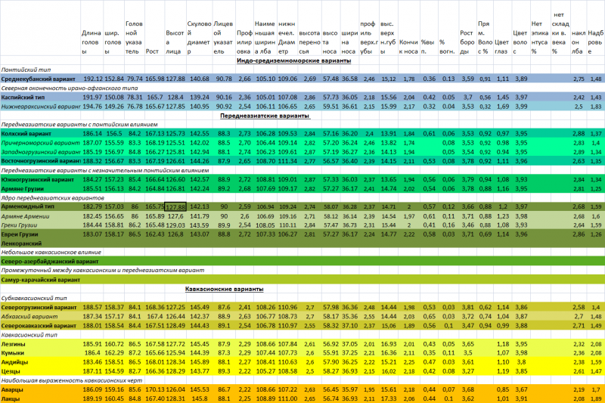The width and height of the screenshot is (605, 403).
Task: Select value 194.76 in Нижнеараксинский row
Action: point(93,107)
